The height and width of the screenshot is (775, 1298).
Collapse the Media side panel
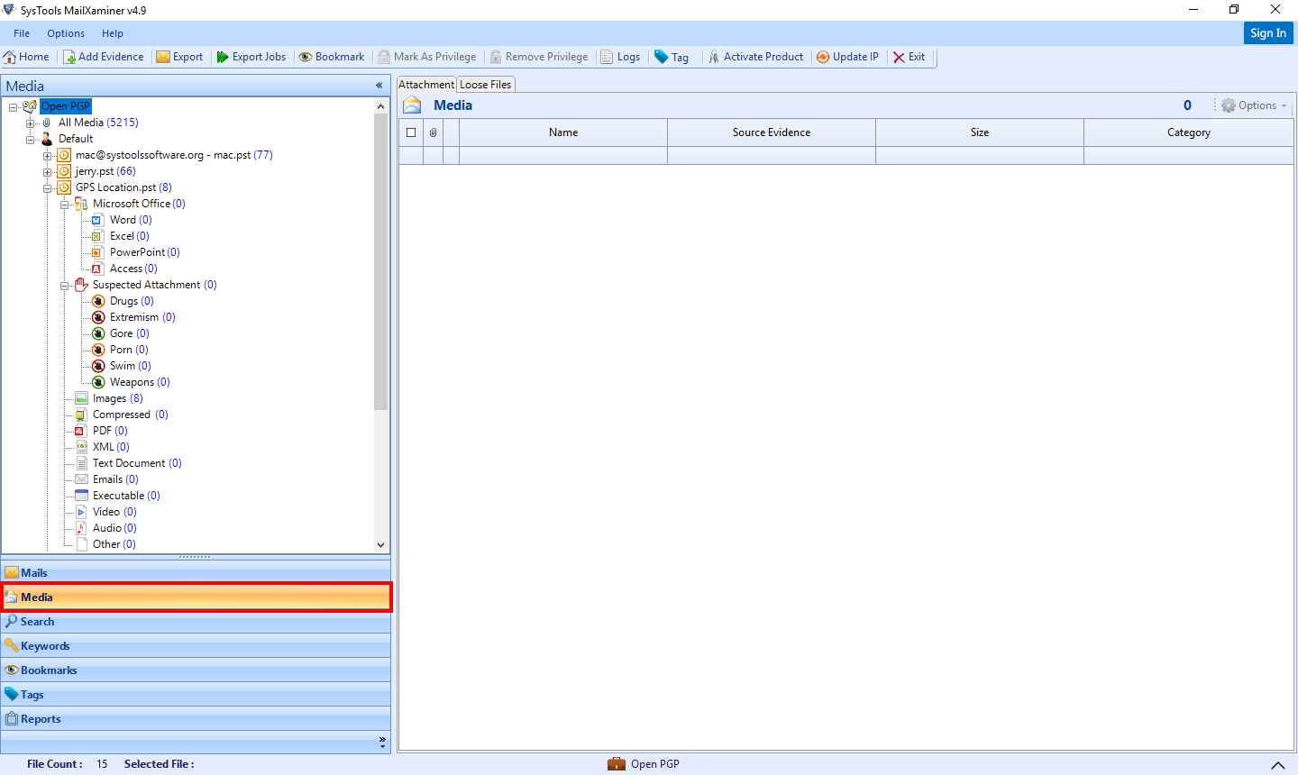tap(379, 86)
